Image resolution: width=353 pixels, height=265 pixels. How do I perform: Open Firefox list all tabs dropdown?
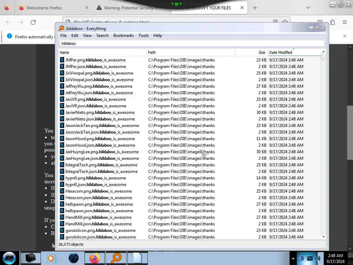point(308,8)
